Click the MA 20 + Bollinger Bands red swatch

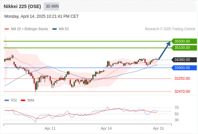coord(7,29)
